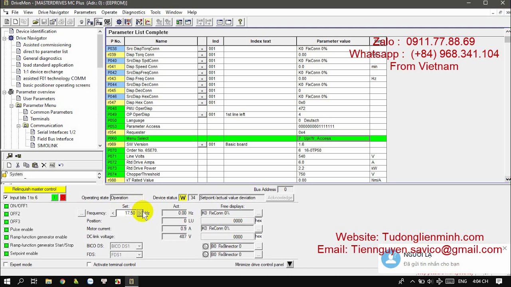The height and width of the screenshot is (287, 511).
Task: Click the trace chart toolbar icon
Action: pos(148,22)
